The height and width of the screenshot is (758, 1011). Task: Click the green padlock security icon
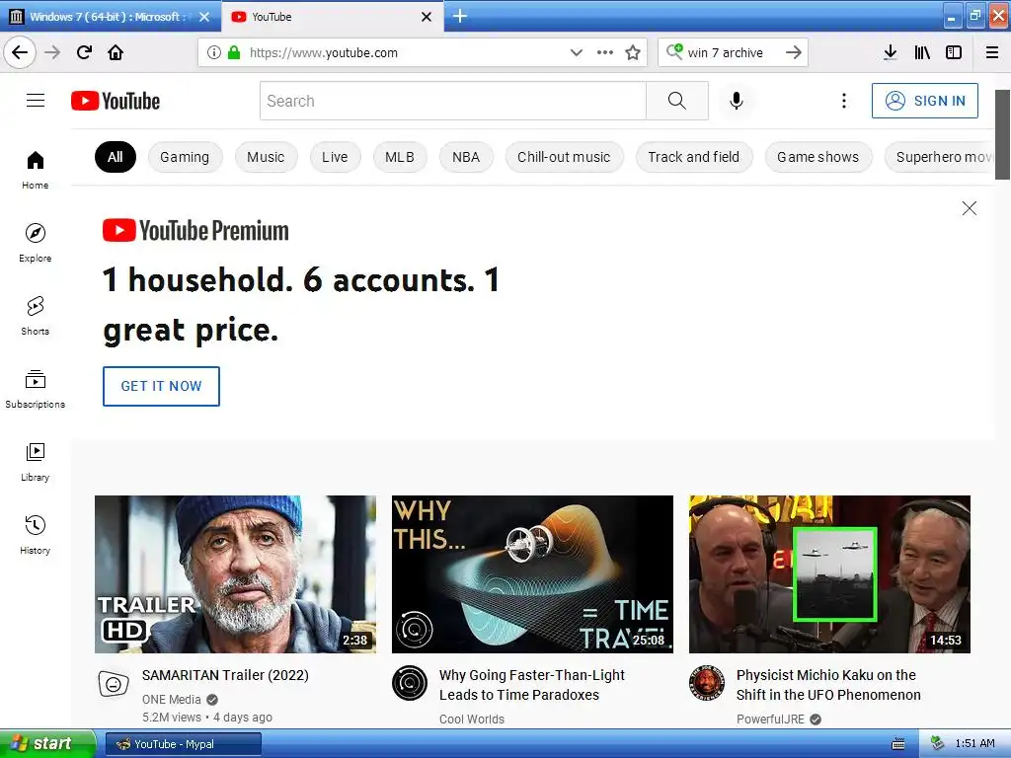pyautogui.click(x=234, y=52)
